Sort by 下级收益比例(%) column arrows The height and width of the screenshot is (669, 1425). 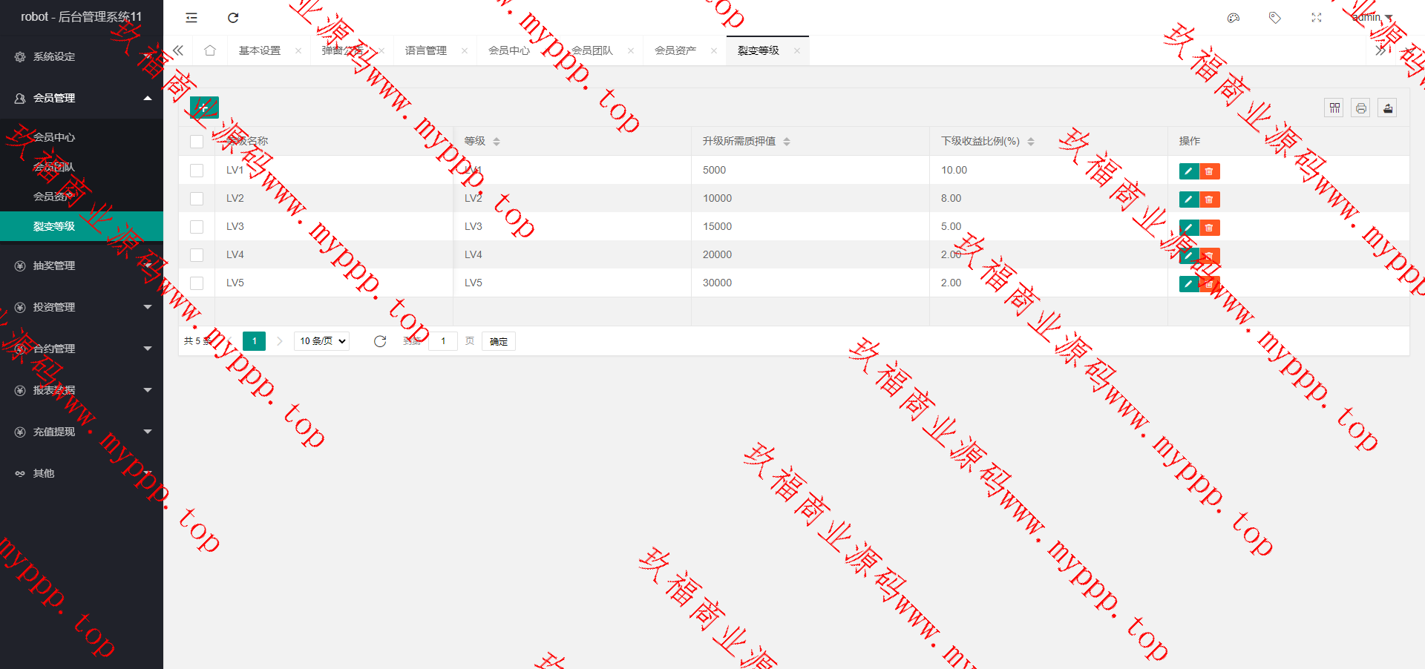[x=1031, y=142]
